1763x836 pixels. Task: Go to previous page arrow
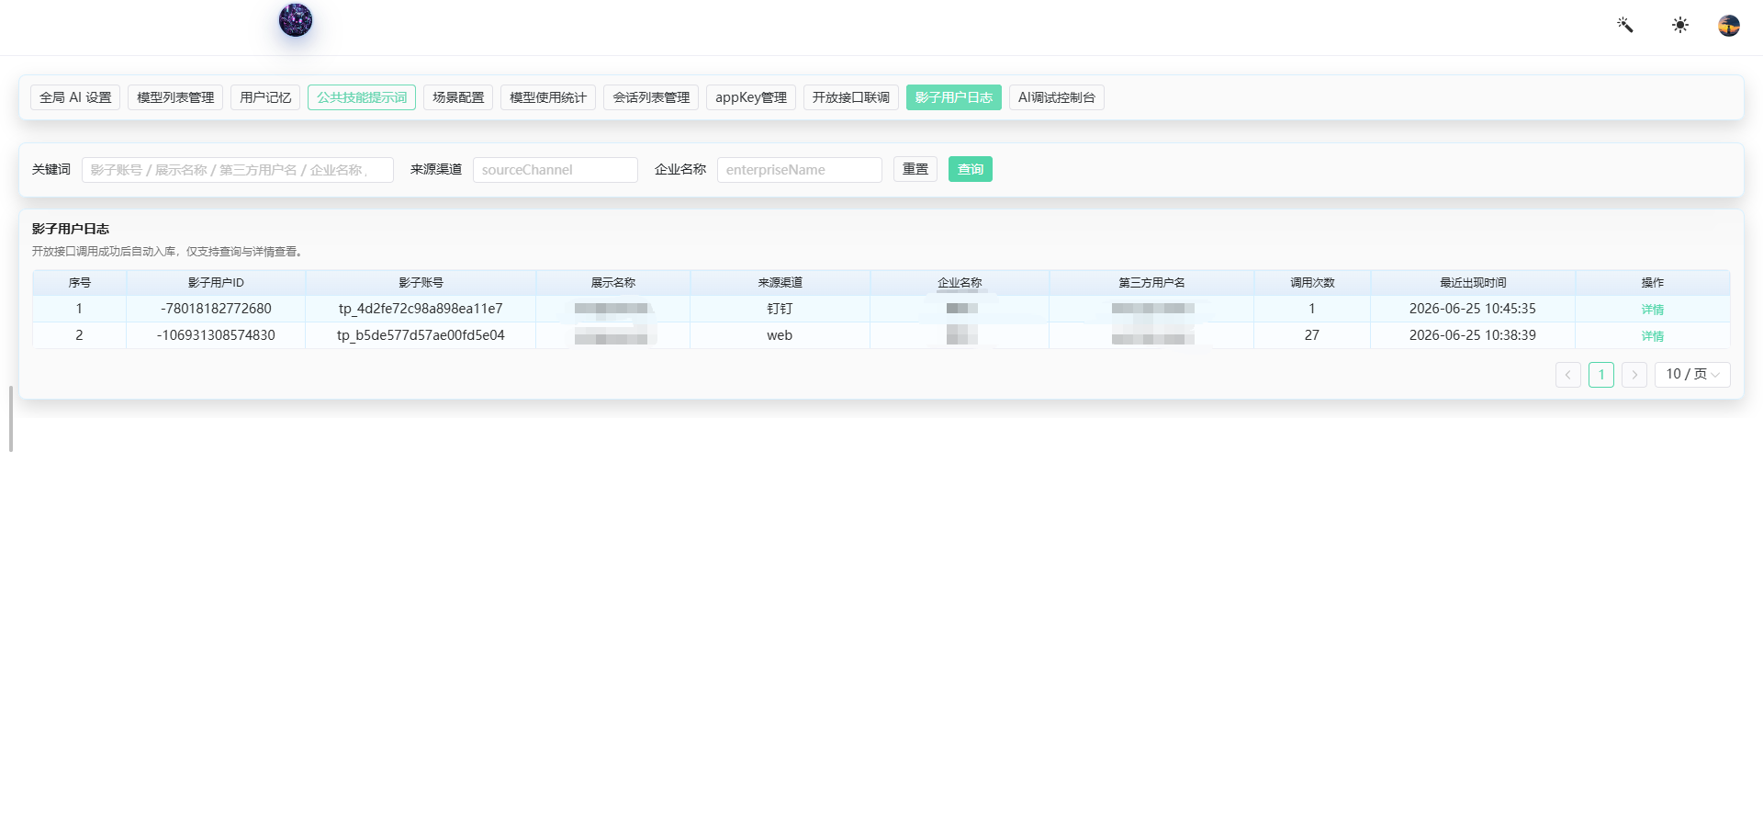tap(1568, 375)
